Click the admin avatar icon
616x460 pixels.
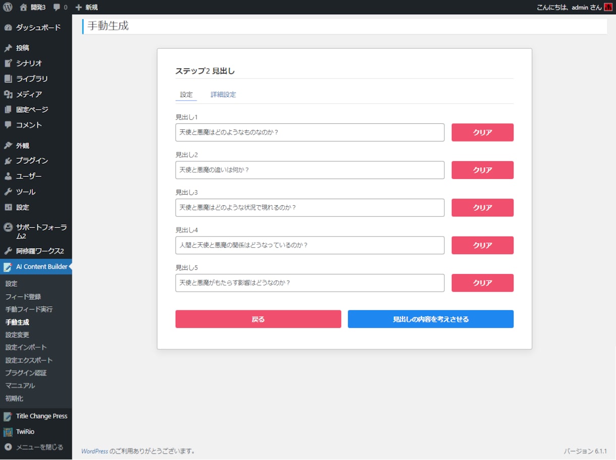click(x=608, y=7)
